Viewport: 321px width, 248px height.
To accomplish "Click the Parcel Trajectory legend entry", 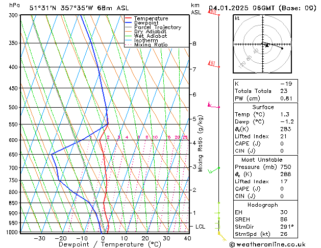I will (157, 28).
